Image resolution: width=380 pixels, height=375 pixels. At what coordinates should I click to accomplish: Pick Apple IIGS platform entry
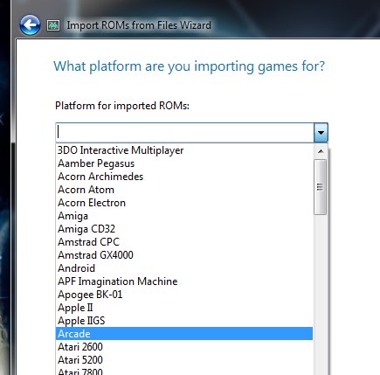coord(184,321)
